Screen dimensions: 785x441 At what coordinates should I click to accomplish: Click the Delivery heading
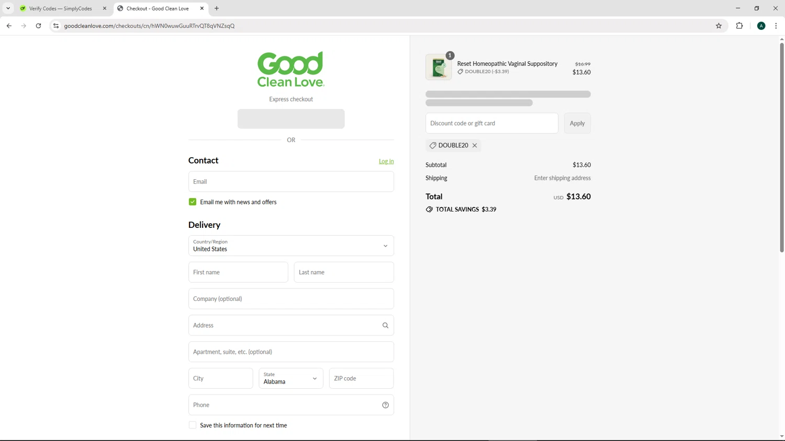tap(204, 225)
